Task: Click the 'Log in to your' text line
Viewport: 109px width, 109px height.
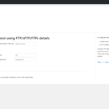Action: point(103,51)
